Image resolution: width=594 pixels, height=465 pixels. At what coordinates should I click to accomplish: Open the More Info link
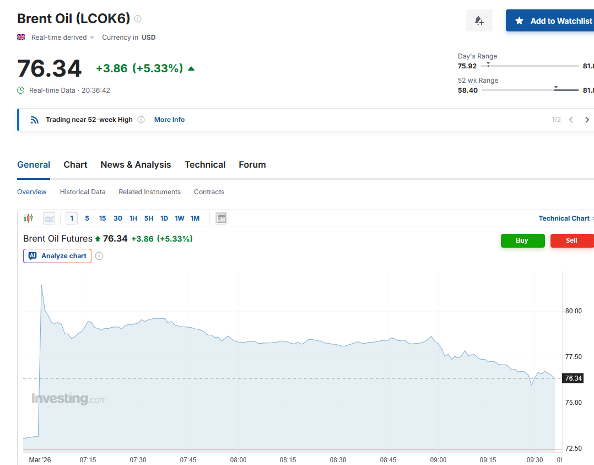[x=169, y=120]
